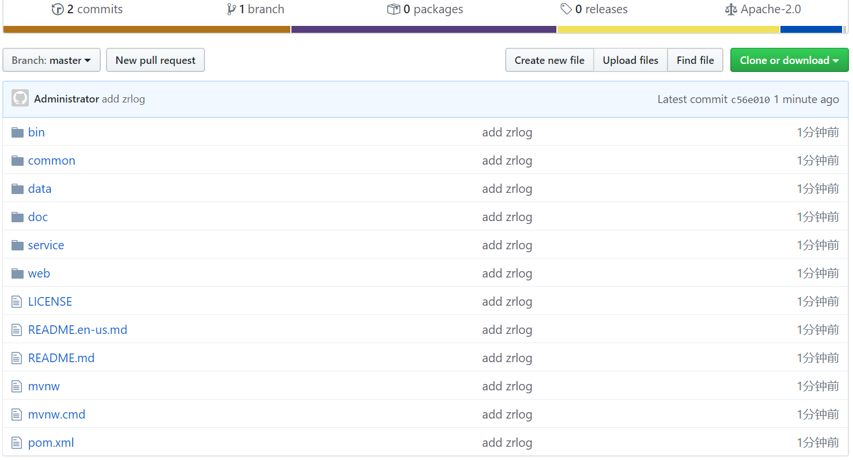The image size is (853, 460).
Task: Click add zrlog message in web row
Action: 507,273
